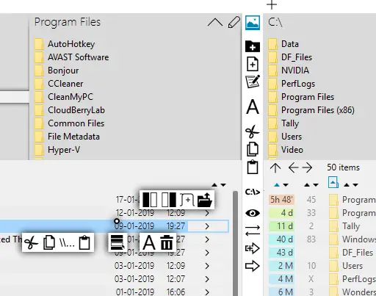Viewport: 376px width, 296px height.
Task: Expand the 01-01-2019 16:06 row chevron
Action: coord(207,292)
